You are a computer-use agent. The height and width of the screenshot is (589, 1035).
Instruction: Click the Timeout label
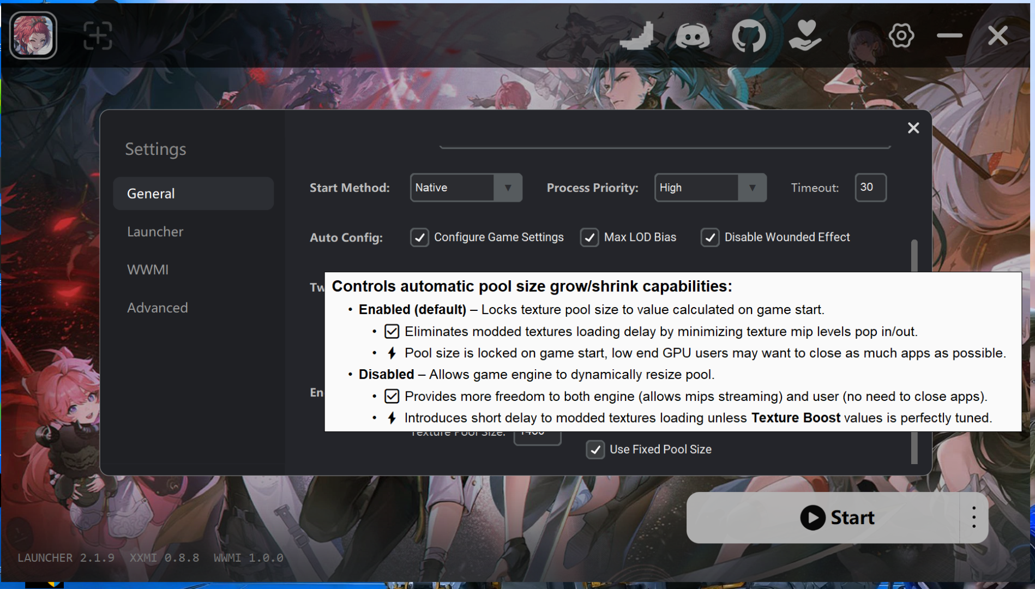click(x=815, y=188)
